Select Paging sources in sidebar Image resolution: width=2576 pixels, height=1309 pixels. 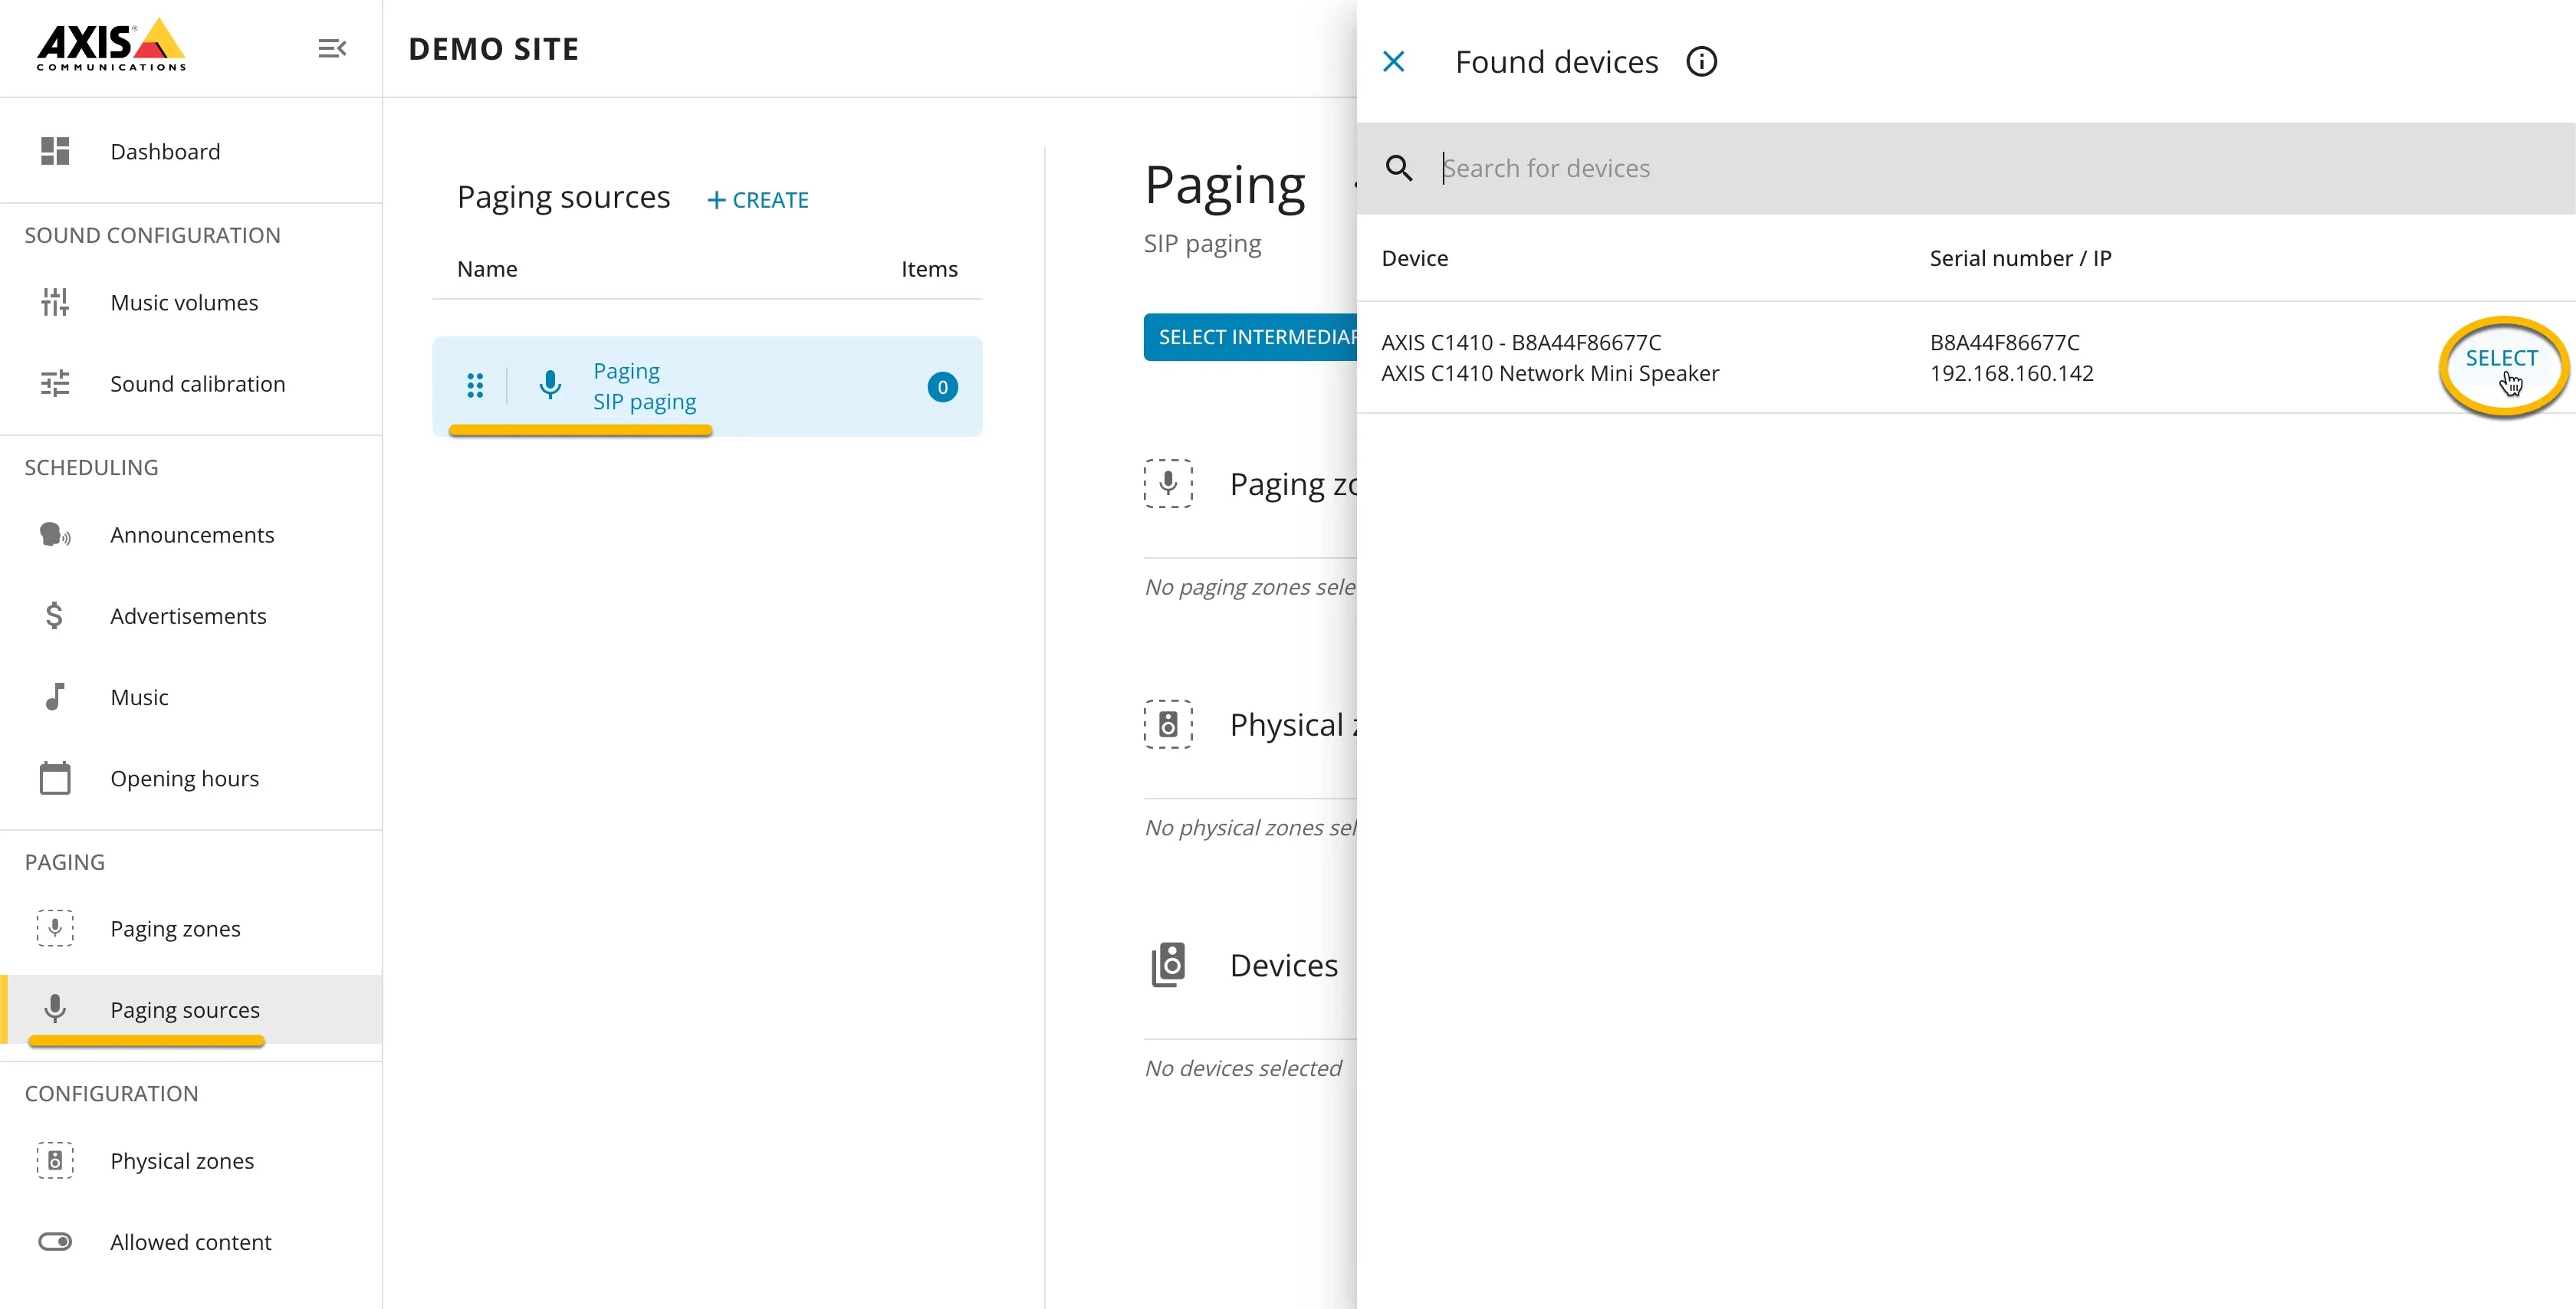click(x=191, y=1009)
